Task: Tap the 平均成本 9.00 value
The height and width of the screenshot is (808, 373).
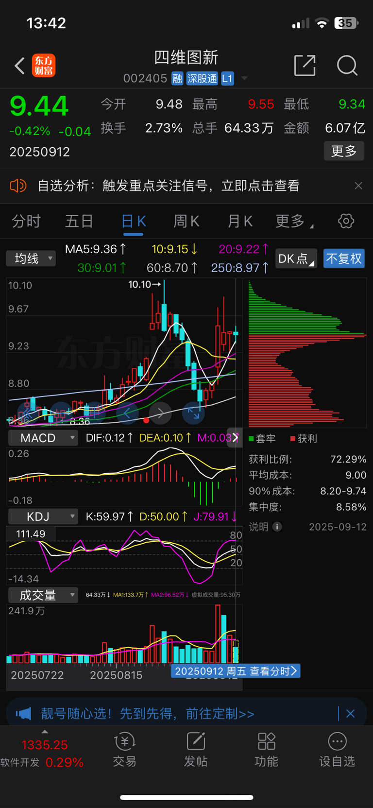Action: pos(356,475)
